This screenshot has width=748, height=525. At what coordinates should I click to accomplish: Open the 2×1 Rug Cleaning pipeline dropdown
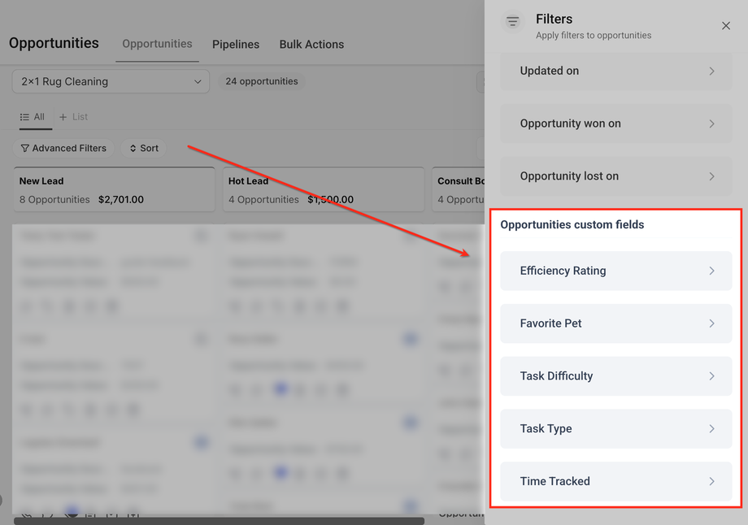click(111, 81)
